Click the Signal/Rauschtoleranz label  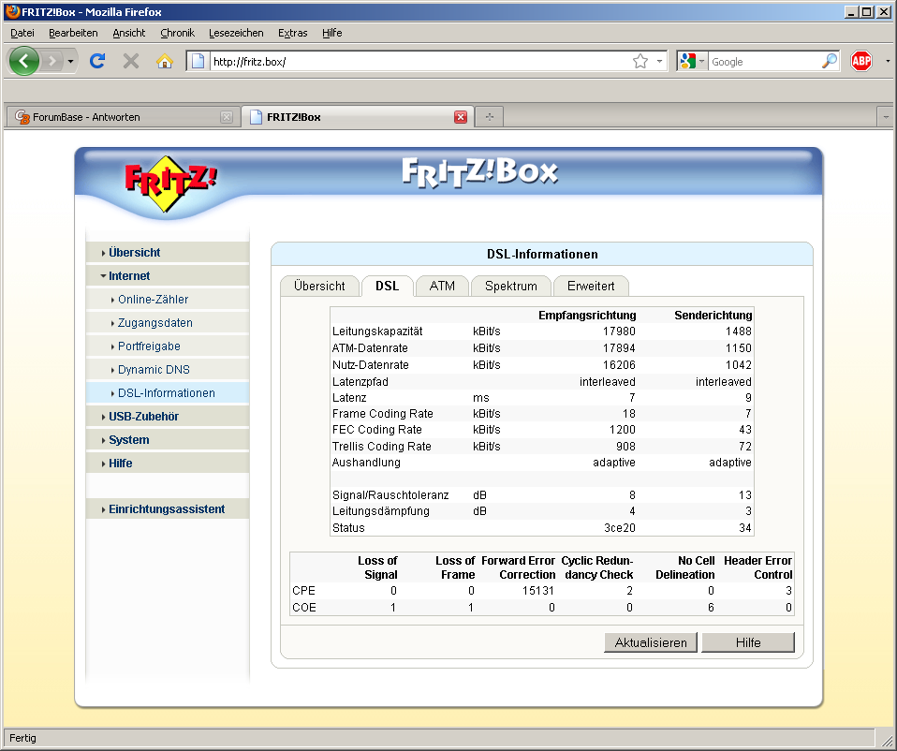pyautogui.click(x=390, y=494)
